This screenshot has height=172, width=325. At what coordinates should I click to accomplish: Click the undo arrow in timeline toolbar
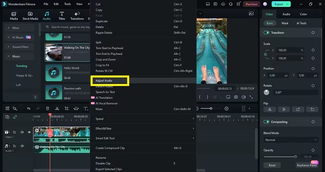[28, 108]
